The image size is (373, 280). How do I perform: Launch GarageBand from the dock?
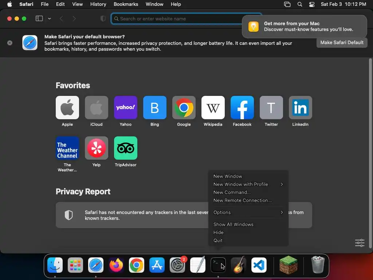click(x=239, y=265)
